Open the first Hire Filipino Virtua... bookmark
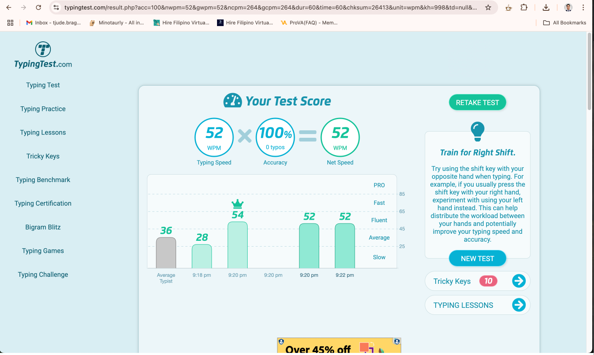The image size is (594, 355). point(181,23)
